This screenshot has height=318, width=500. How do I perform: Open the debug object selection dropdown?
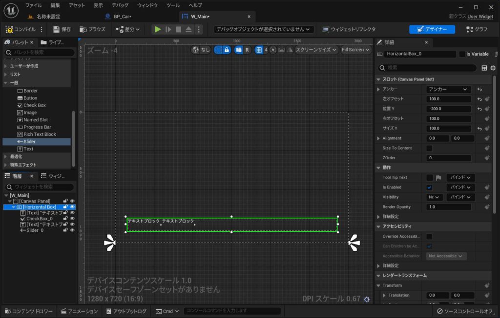click(263, 29)
